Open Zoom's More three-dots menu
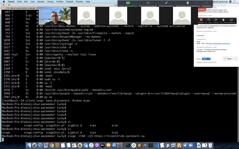239x149 pixels. point(206,3)
